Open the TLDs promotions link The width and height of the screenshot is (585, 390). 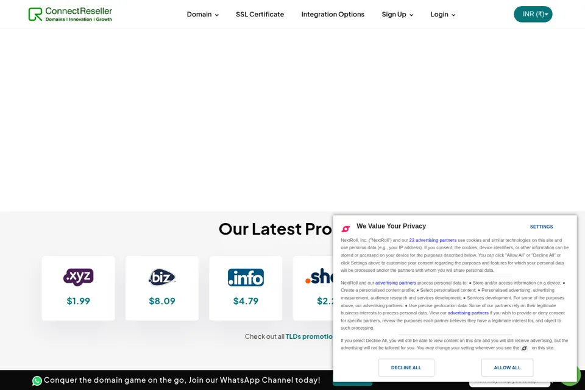point(309,336)
